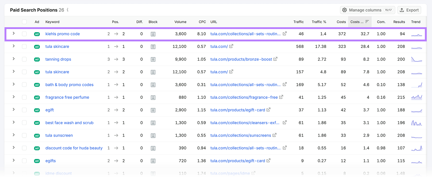Screen dimensions: 432x179
Task: View SERP block icon for fragrance free perfume
Action: tap(153, 97)
